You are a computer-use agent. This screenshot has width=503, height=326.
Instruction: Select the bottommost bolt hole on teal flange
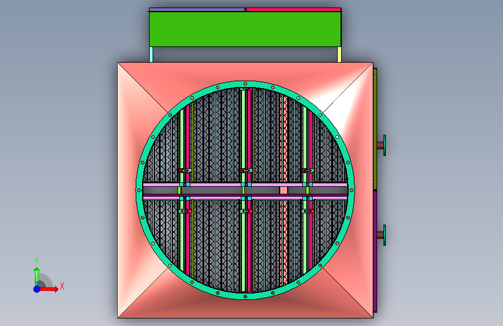(x=245, y=296)
